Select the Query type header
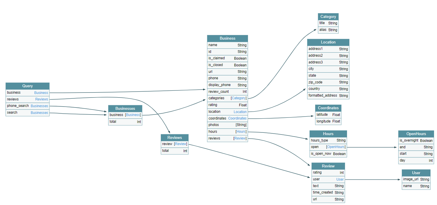Viewport: 437px width, 205px height. pyautogui.click(x=27, y=86)
